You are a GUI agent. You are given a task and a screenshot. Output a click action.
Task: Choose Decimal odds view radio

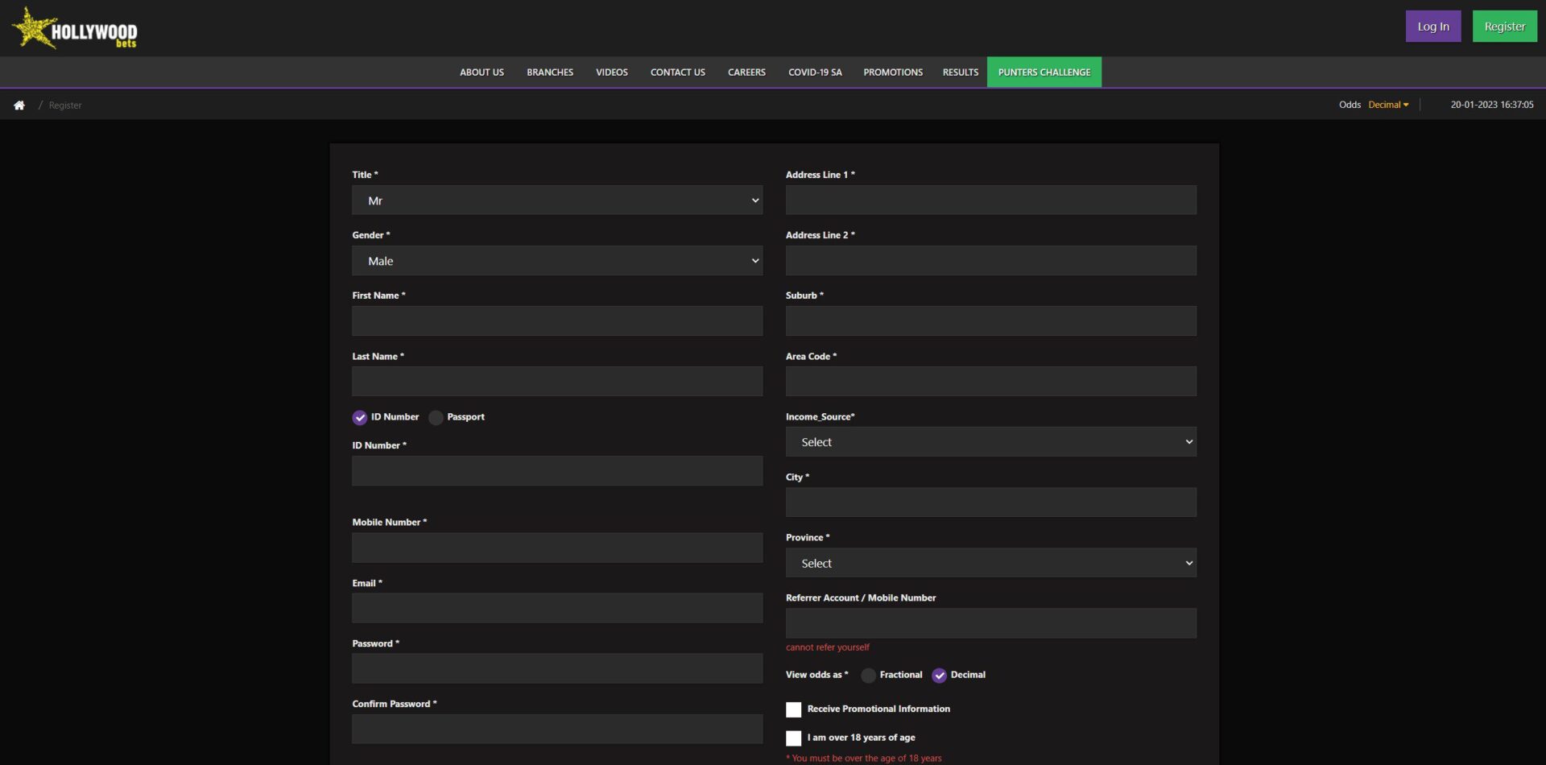pyautogui.click(x=939, y=676)
